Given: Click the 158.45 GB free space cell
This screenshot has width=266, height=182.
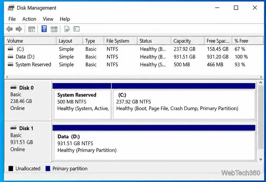Looking at the screenshot, I should (218, 49).
